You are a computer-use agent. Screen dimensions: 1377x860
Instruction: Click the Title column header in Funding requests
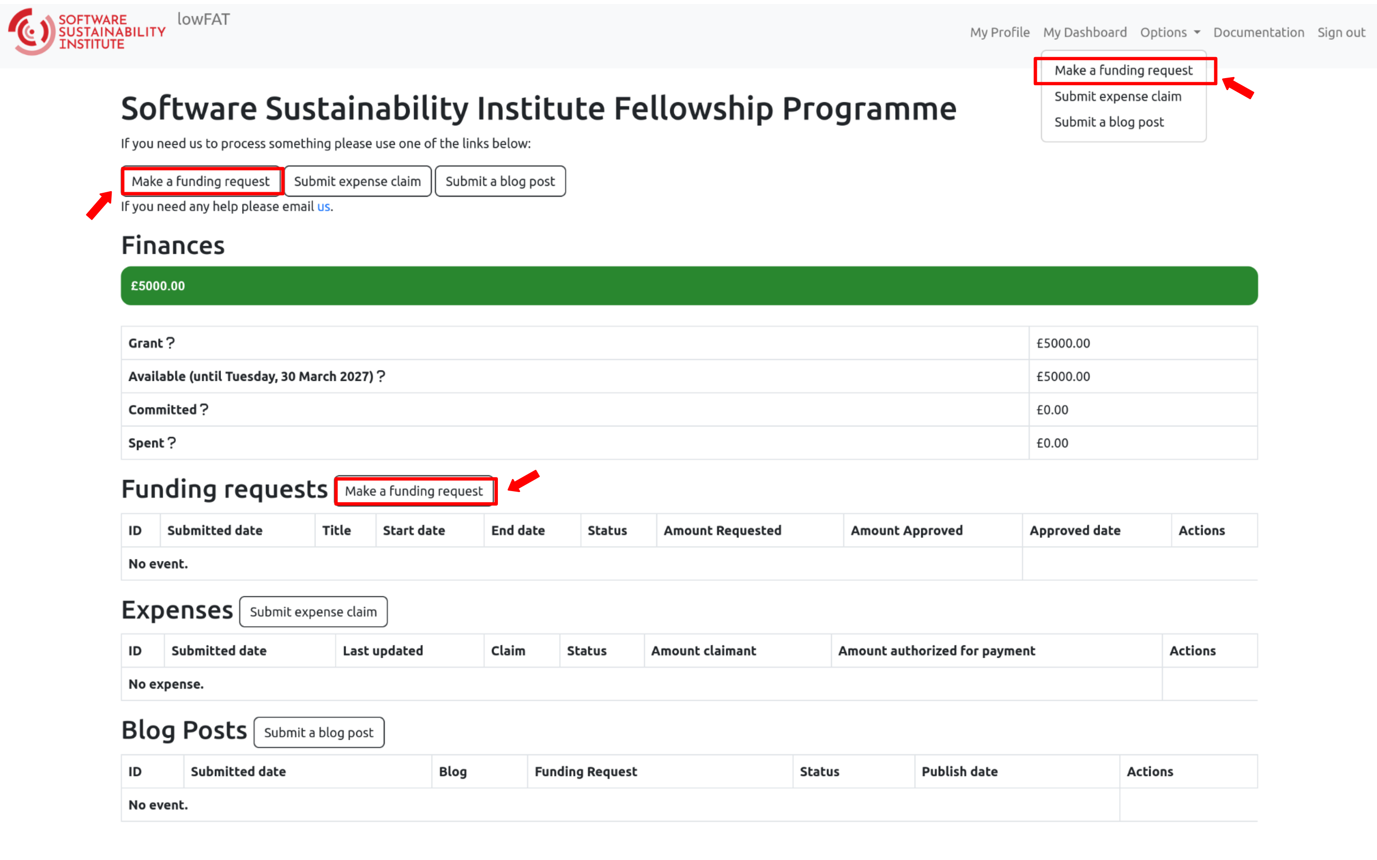(345, 530)
